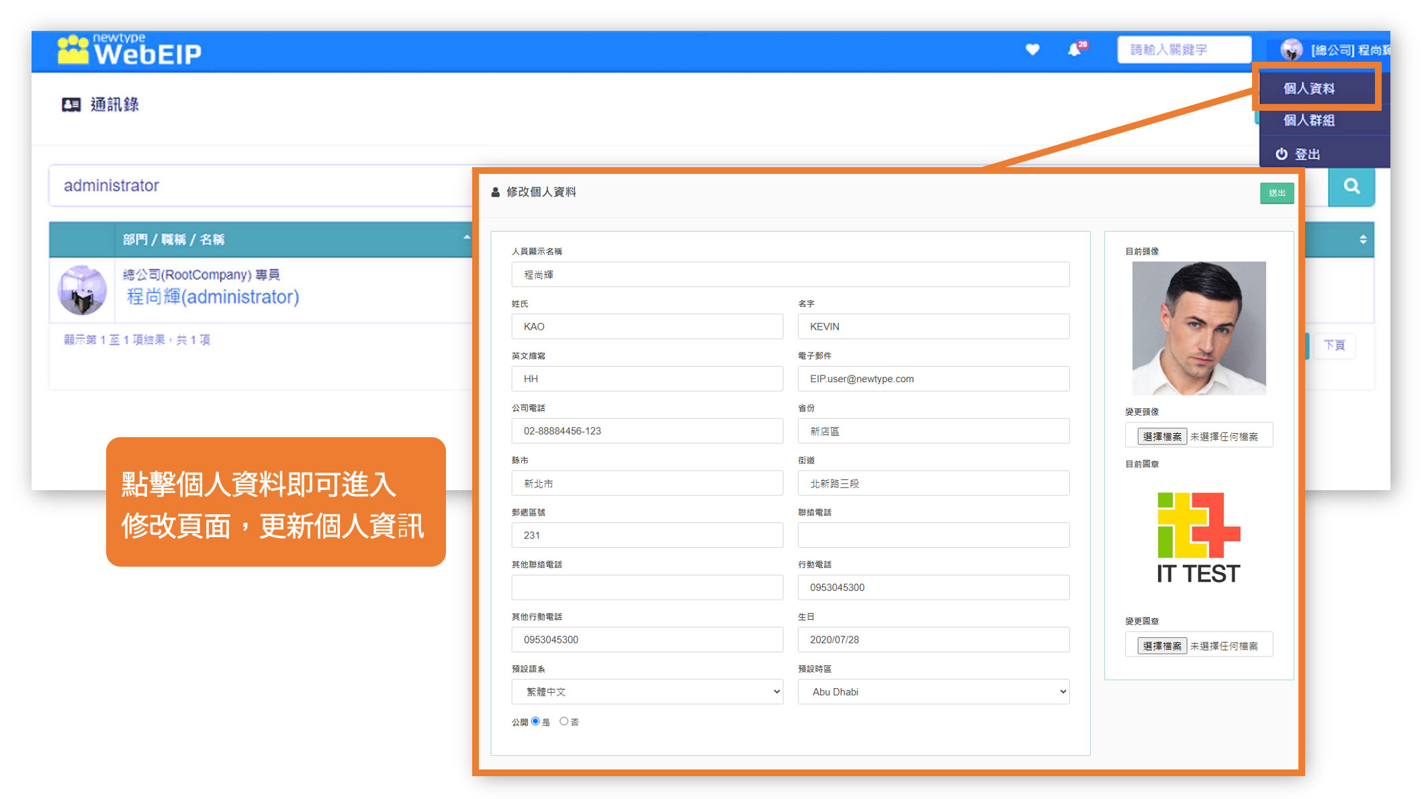Sort by 部門/職稱/名稱 column header
This screenshot has width=1424, height=799.
pyautogui.click(x=173, y=240)
